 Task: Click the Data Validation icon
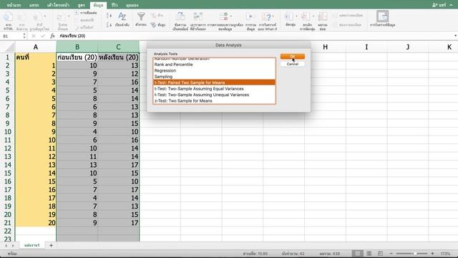[223, 16]
